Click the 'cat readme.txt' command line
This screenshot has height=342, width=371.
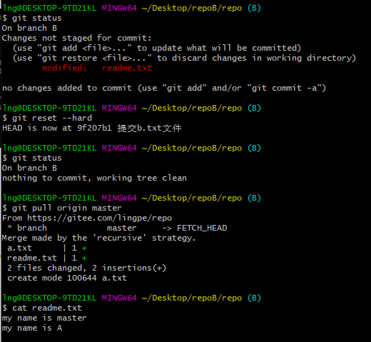47,308
